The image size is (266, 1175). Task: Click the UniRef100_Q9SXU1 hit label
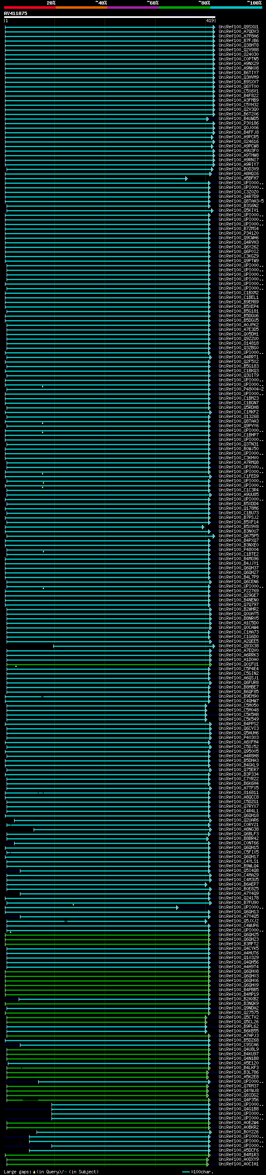click(x=238, y=27)
